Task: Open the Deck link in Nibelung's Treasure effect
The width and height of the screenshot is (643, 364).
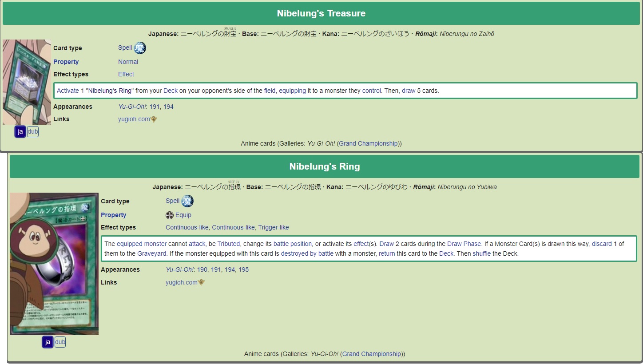Action: pyautogui.click(x=171, y=91)
